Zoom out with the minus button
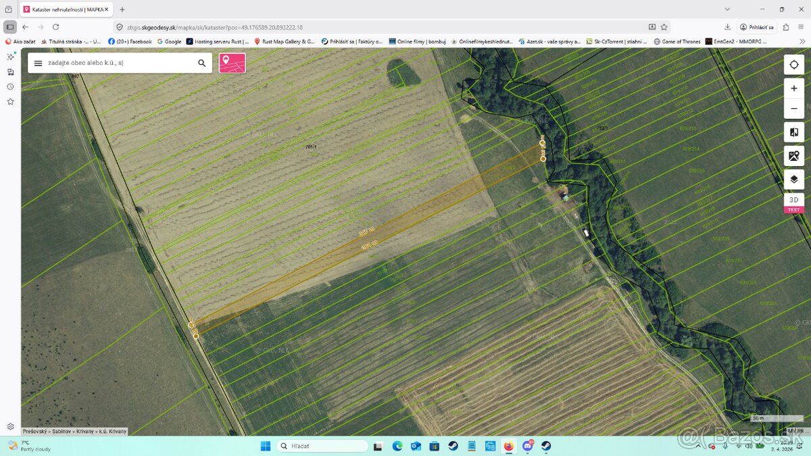811x456 pixels. [x=794, y=108]
